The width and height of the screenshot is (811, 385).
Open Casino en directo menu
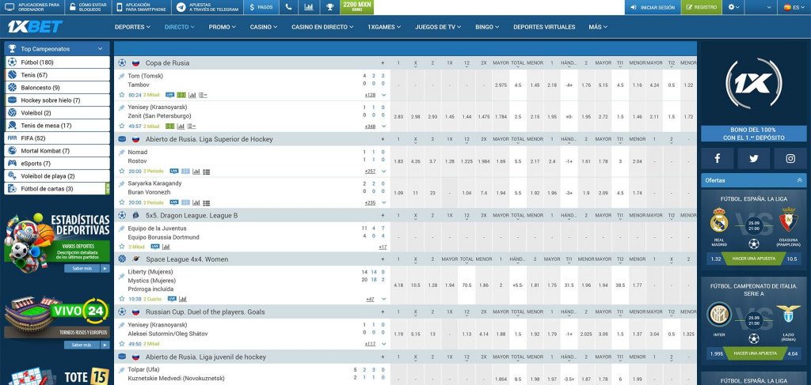(322, 27)
